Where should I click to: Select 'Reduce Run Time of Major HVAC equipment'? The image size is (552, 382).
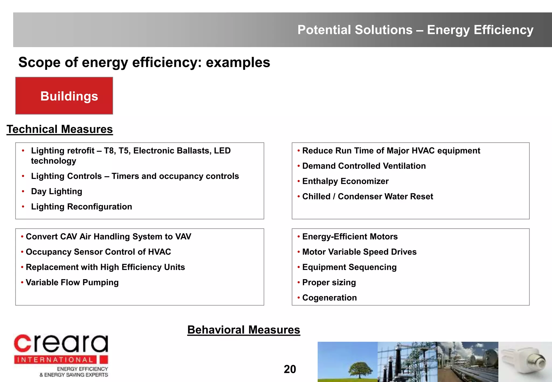click(391, 151)
